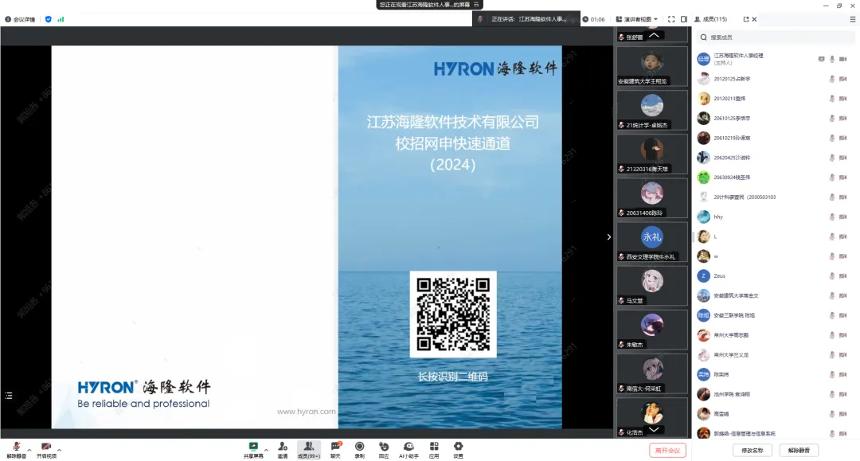
Task: Click host's screen-share icon in member list
Action: [x=821, y=59]
